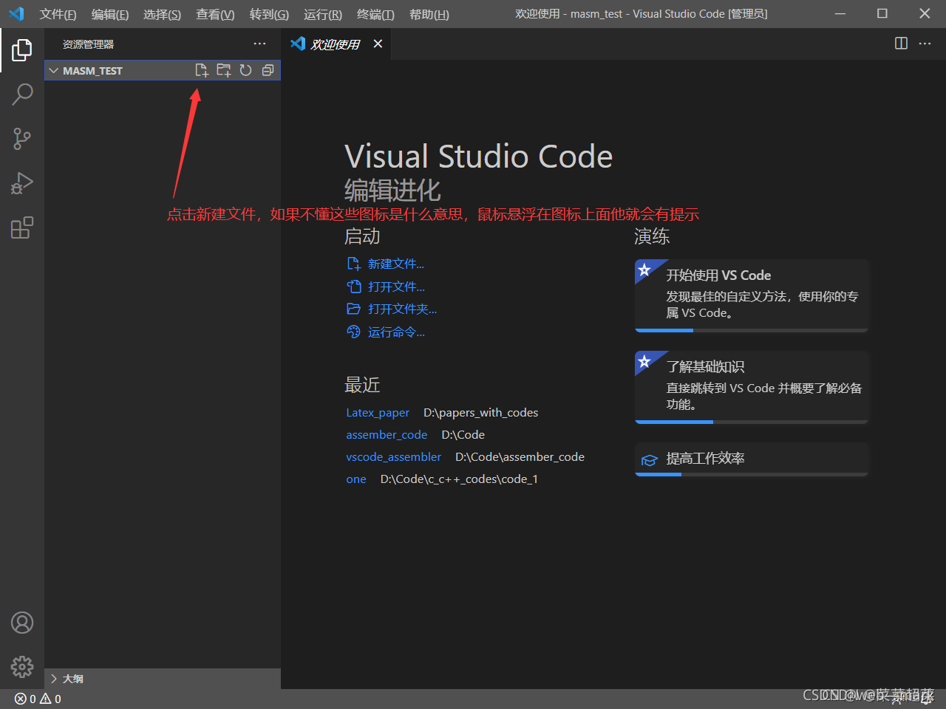Open the Manage gear menu
Viewport: 946px width, 709px height.
22,667
